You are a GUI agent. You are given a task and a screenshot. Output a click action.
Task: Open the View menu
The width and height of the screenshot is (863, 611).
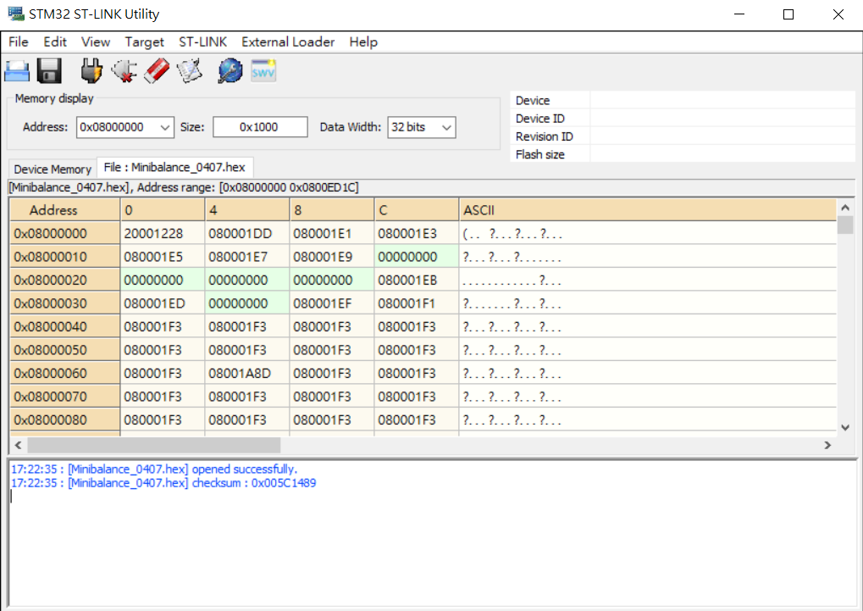click(96, 42)
